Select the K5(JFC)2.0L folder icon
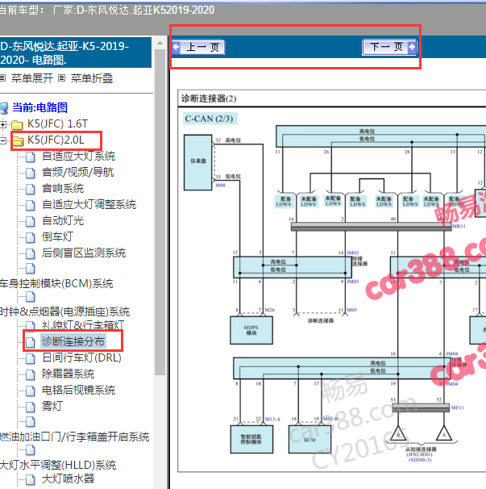The width and height of the screenshot is (486, 489). [x=18, y=141]
